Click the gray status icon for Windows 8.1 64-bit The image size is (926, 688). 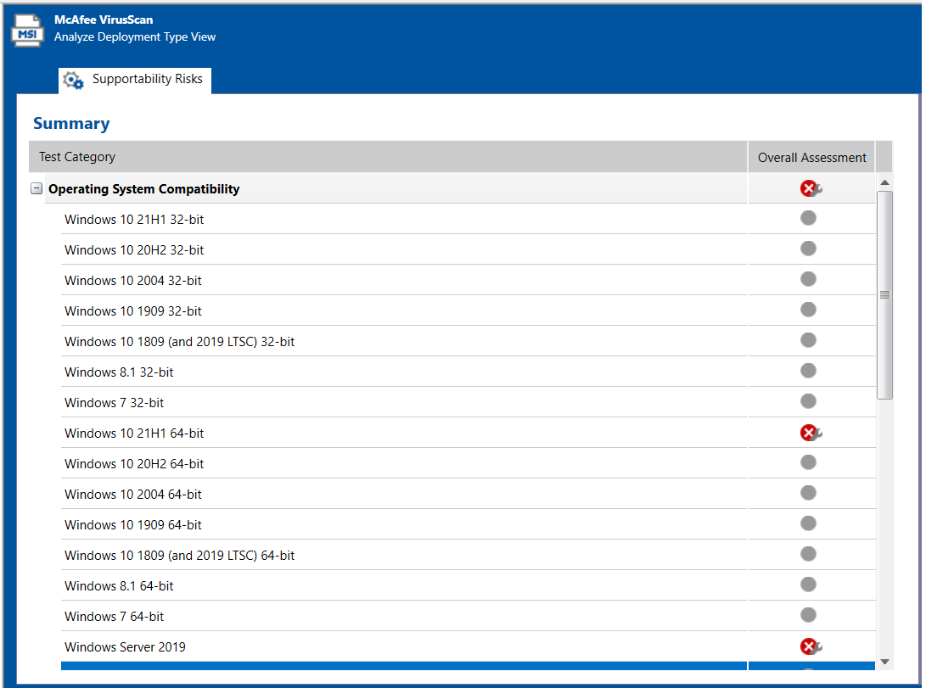[x=808, y=585]
